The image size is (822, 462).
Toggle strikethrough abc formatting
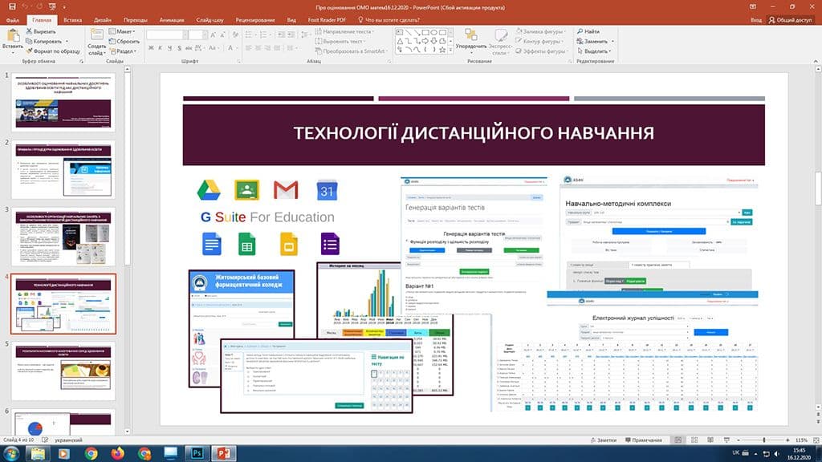pyautogui.click(x=188, y=48)
